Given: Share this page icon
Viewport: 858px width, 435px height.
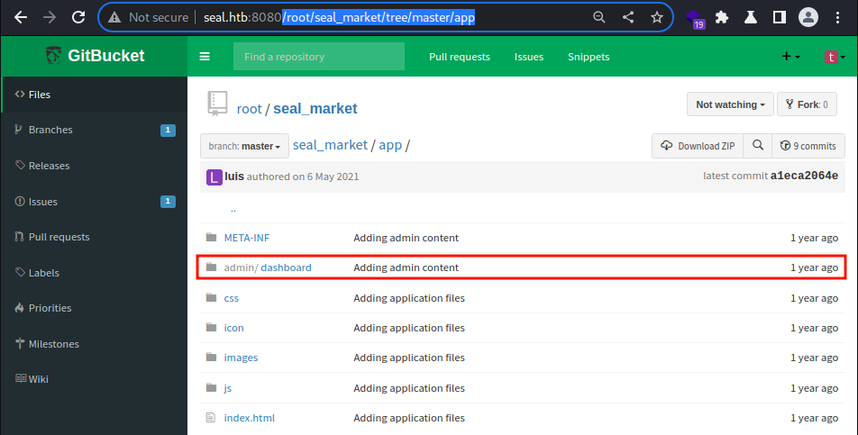Looking at the screenshot, I should (x=628, y=17).
